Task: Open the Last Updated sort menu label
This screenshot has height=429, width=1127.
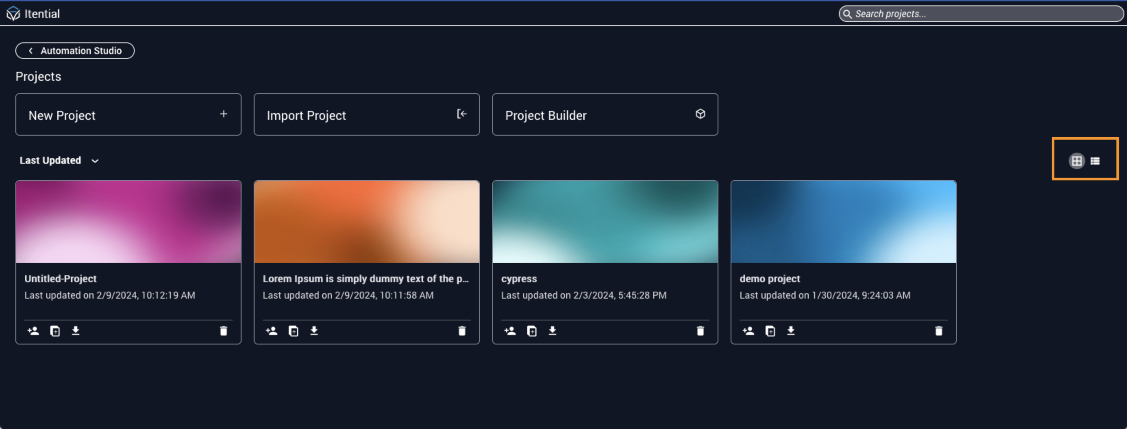Action: [x=50, y=161]
